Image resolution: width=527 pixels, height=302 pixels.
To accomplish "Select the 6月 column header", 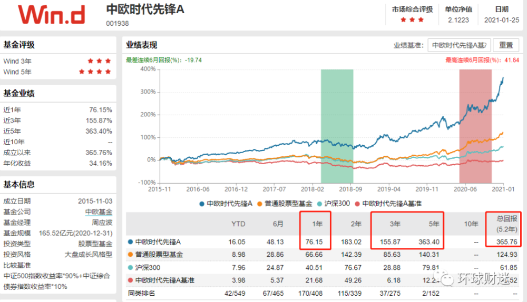I will pyautogui.click(x=278, y=224).
